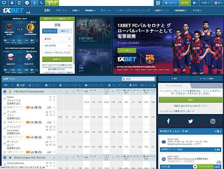
Task: Click the green registration button in top bar
Action: pyautogui.click(x=185, y=3)
